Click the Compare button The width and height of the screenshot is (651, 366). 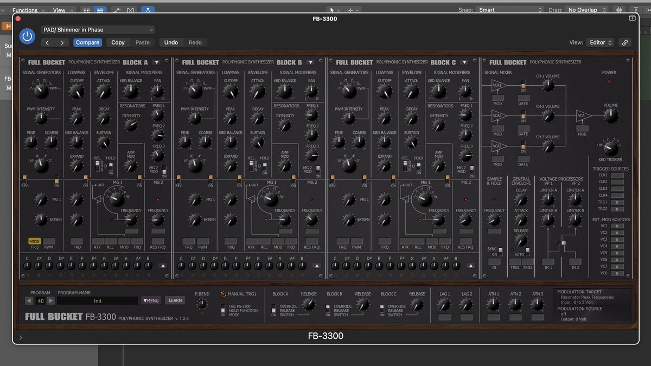(x=87, y=42)
